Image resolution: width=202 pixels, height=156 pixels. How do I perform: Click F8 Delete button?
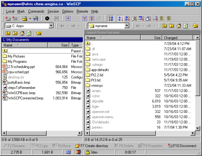coord(124,146)
